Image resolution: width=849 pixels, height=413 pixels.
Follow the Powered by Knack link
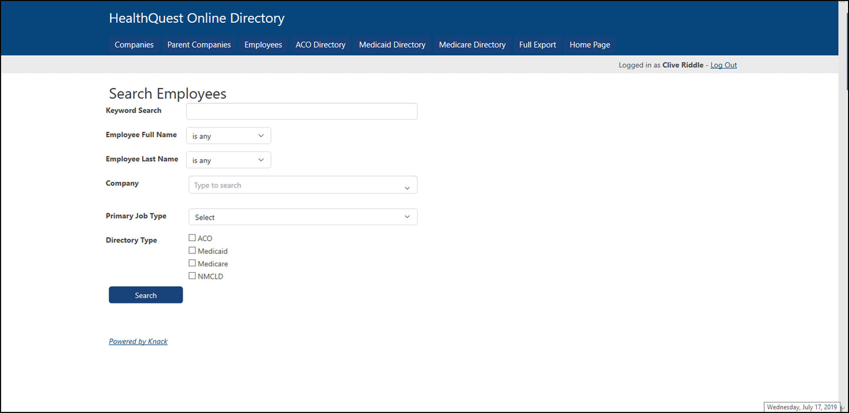pos(138,341)
